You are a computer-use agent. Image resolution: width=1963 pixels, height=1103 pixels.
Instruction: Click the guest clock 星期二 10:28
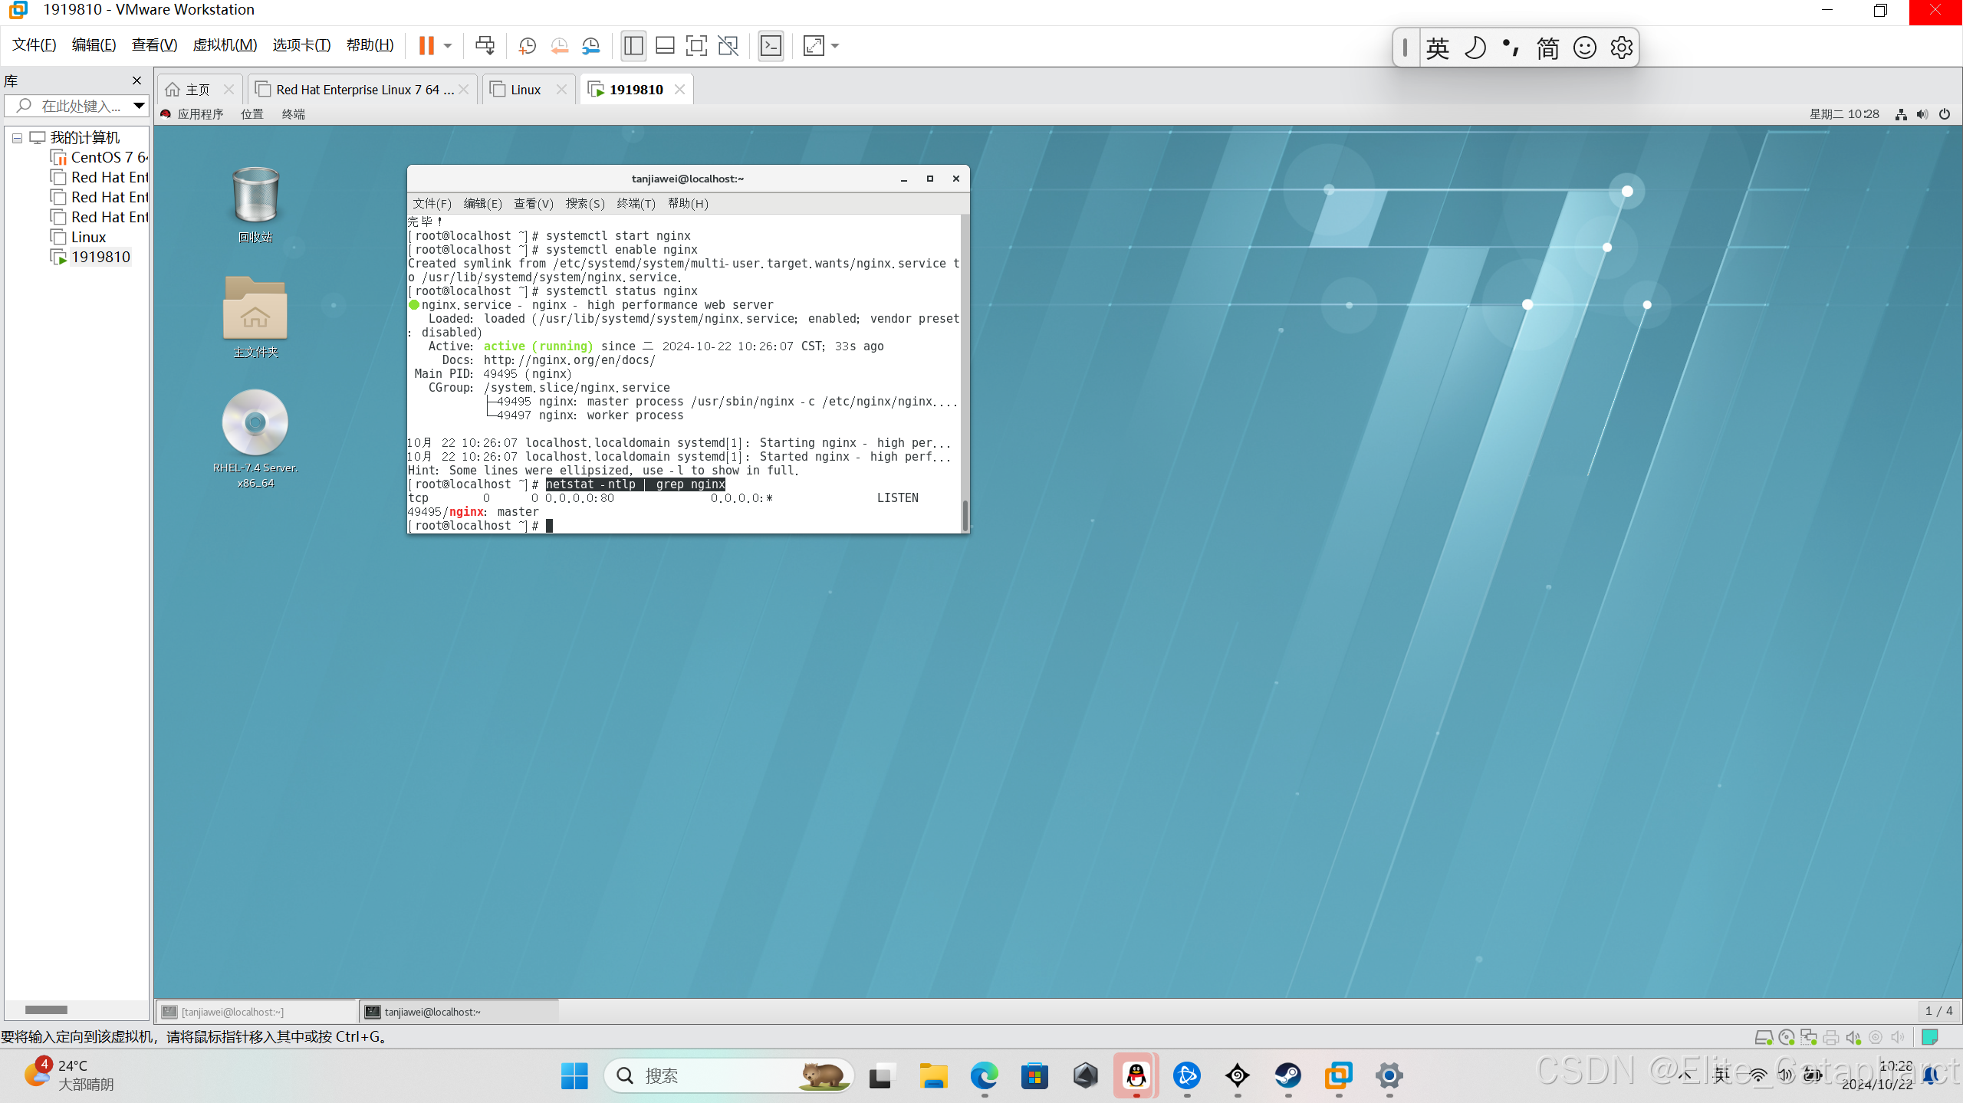pos(1844,114)
